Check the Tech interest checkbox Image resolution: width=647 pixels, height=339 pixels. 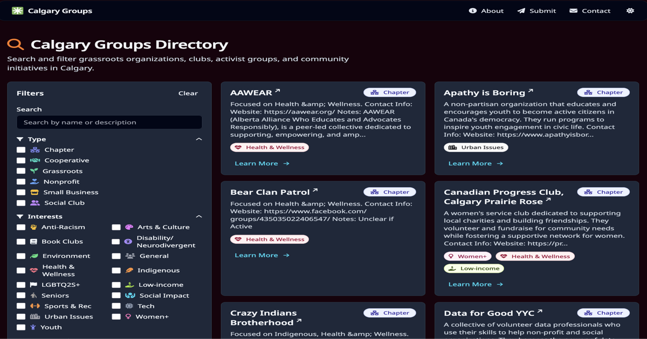[116, 306]
